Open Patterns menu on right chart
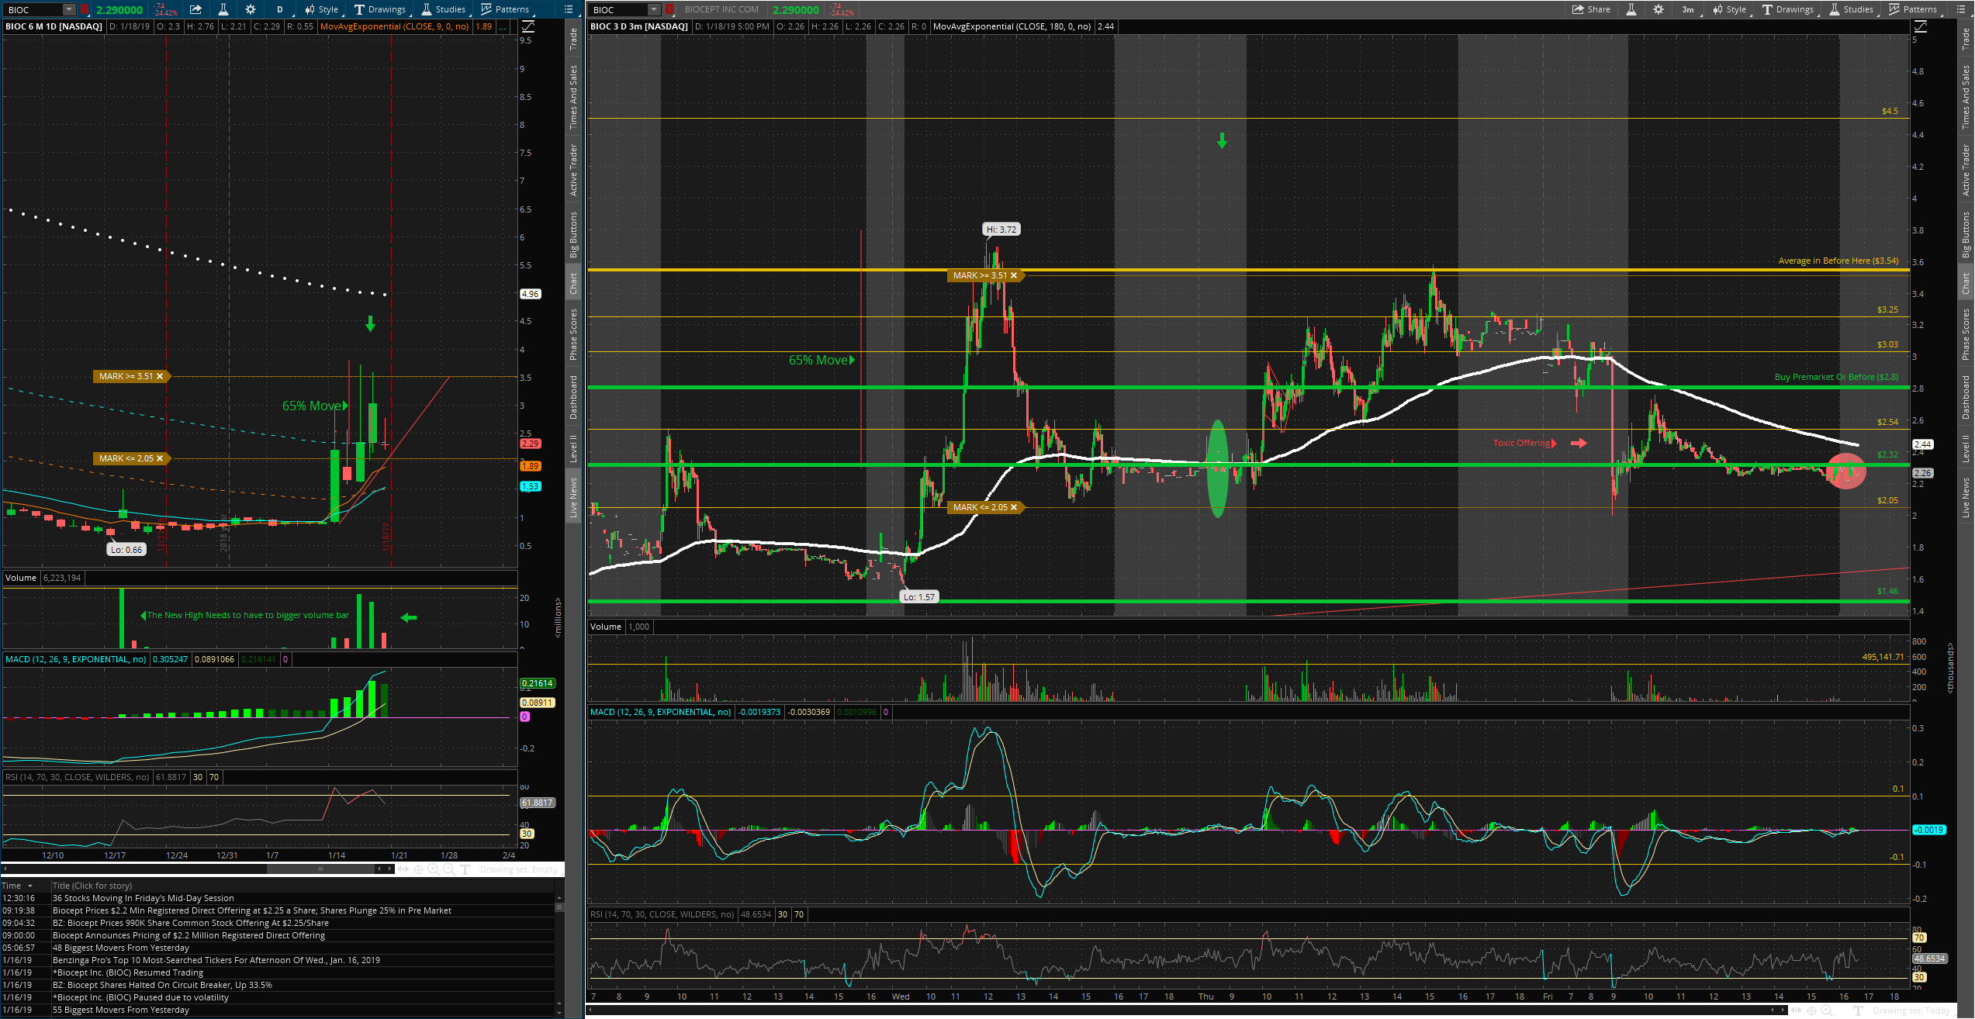 tap(1913, 9)
